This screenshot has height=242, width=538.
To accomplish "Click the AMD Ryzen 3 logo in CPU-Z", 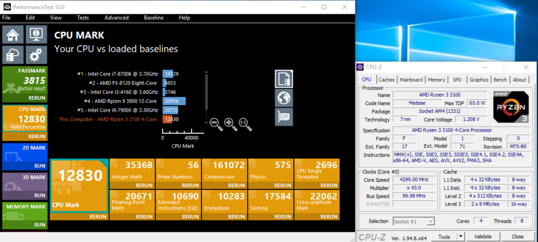I will coord(511,106).
